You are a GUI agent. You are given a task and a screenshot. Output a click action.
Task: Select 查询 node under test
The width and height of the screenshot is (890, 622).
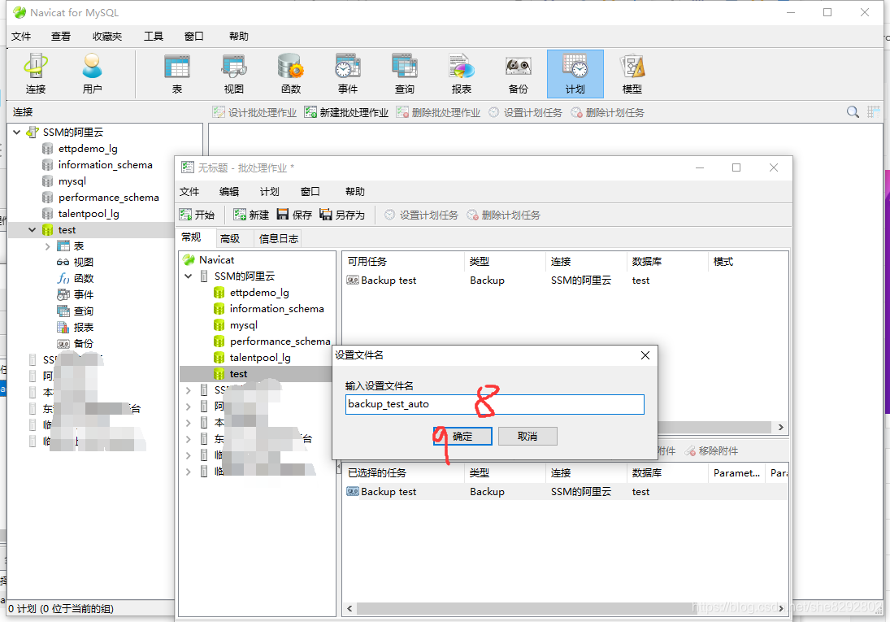click(84, 311)
